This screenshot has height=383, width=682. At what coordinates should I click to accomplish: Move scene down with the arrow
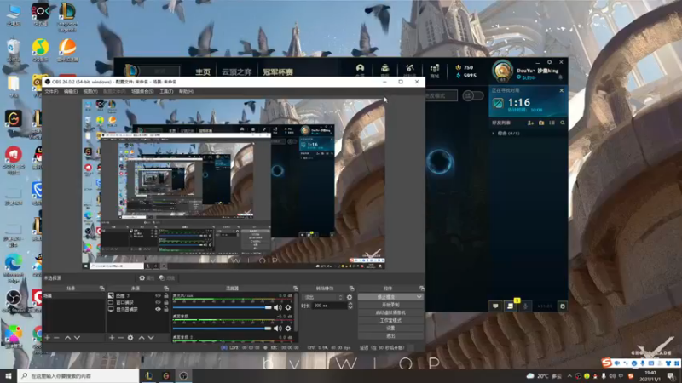[77, 337]
